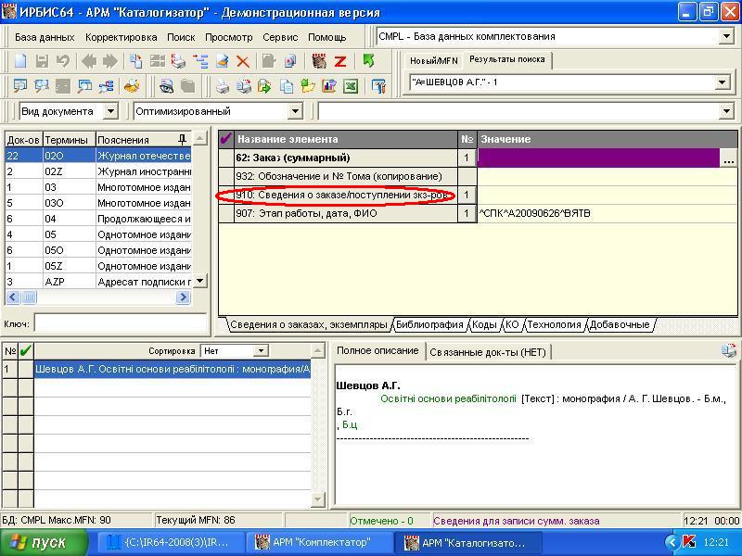
Task: Open the Вид документа dropdown
Action: pyautogui.click(x=110, y=111)
